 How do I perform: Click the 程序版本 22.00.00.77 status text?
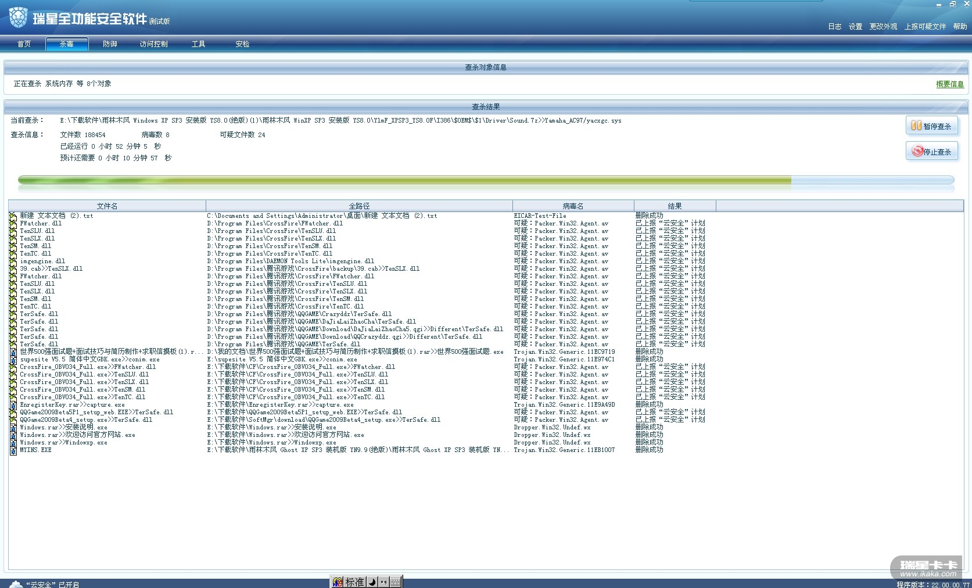click(x=933, y=585)
